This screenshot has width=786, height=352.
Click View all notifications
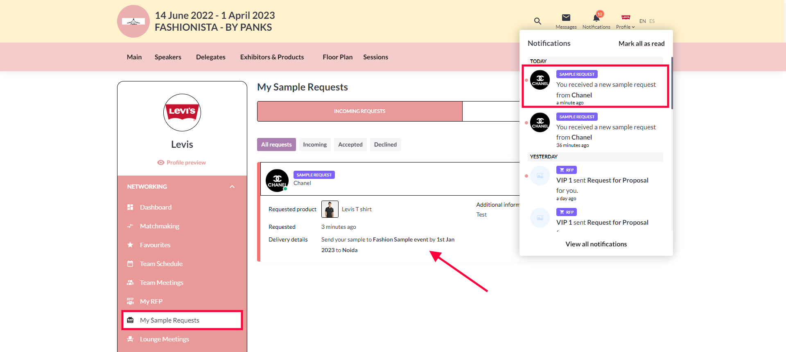(x=596, y=244)
